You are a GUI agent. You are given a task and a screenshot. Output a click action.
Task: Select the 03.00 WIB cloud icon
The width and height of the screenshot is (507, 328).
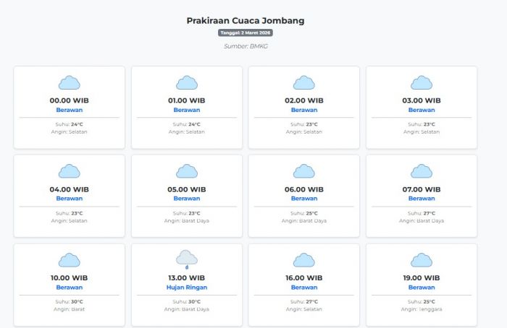422,83
